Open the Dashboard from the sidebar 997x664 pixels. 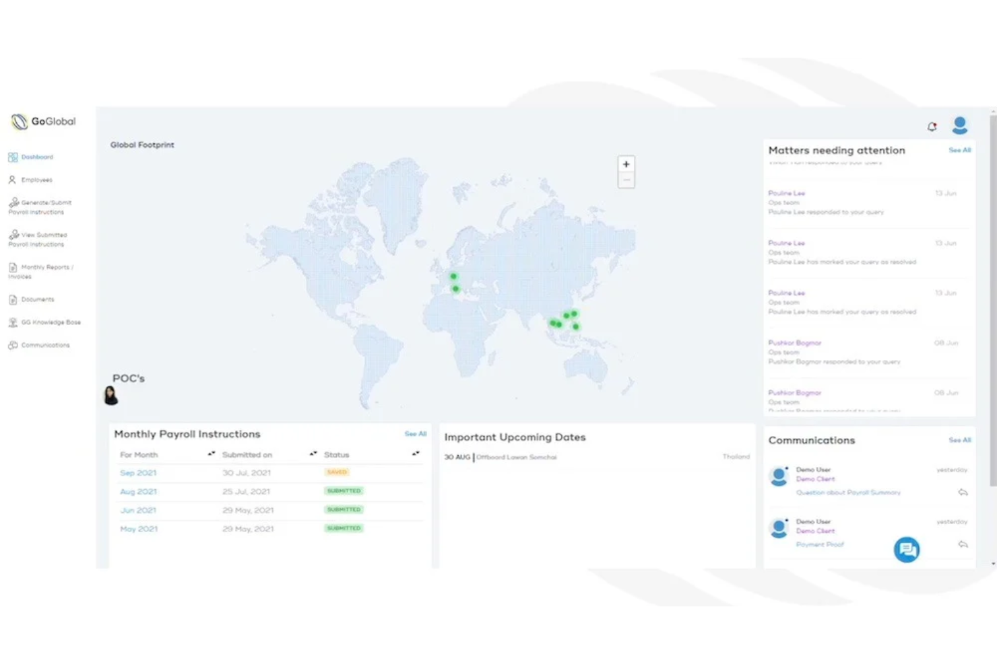pyautogui.click(x=34, y=157)
